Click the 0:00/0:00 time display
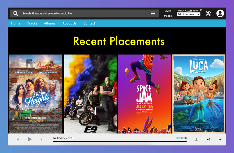Image resolution: width=234 pixels, height=153 pixels. point(181,138)
